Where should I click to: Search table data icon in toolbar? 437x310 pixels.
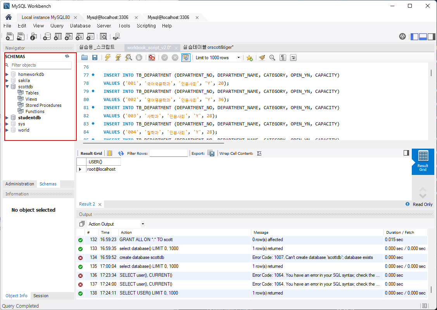104,36
